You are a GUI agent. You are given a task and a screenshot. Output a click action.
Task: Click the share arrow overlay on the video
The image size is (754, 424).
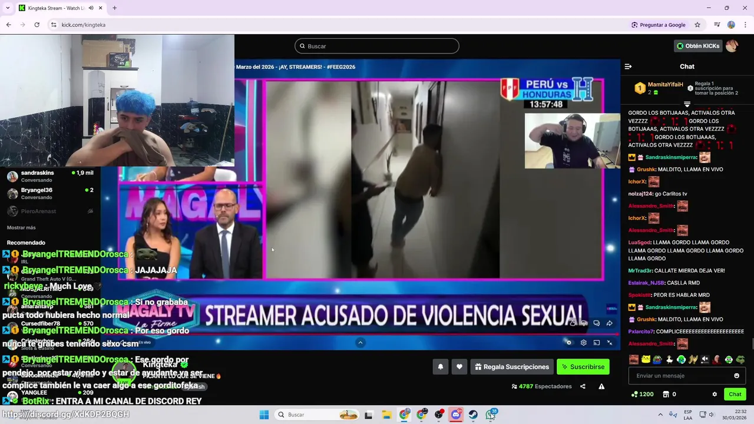610,323
